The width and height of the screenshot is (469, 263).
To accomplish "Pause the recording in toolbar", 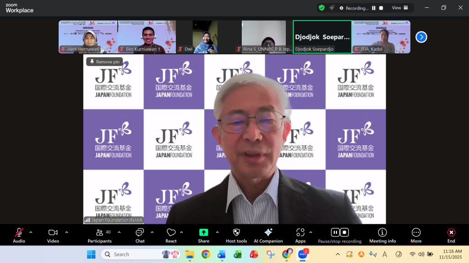I will pyautogui.click(x=335, y=232).
